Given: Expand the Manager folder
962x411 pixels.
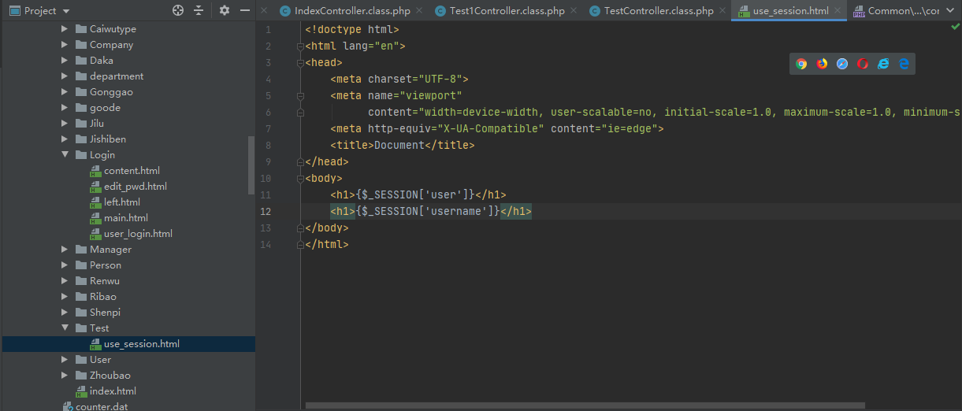Looking at the screenshot, I should click(65, 250).
